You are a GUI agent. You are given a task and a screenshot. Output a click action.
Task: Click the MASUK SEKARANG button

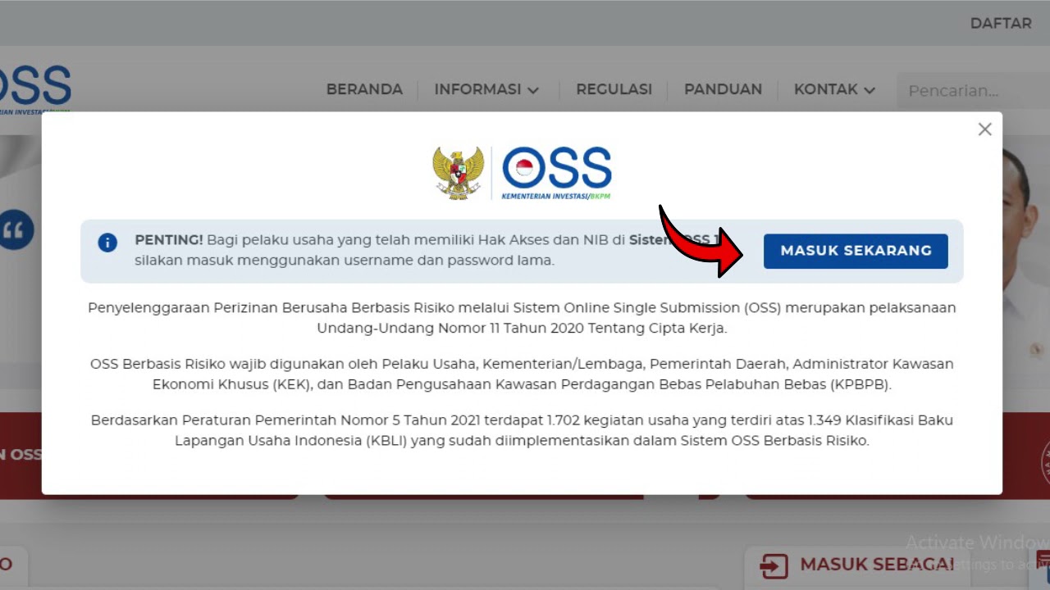coord(856,251)
